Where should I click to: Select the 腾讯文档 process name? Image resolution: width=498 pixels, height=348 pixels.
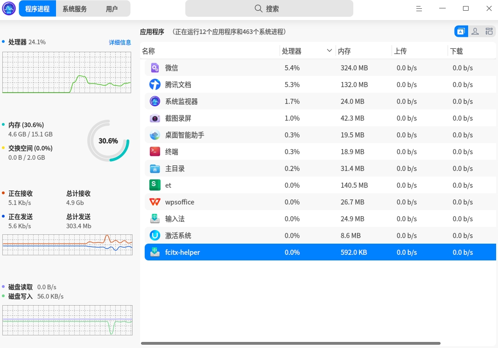coord(178,85)
